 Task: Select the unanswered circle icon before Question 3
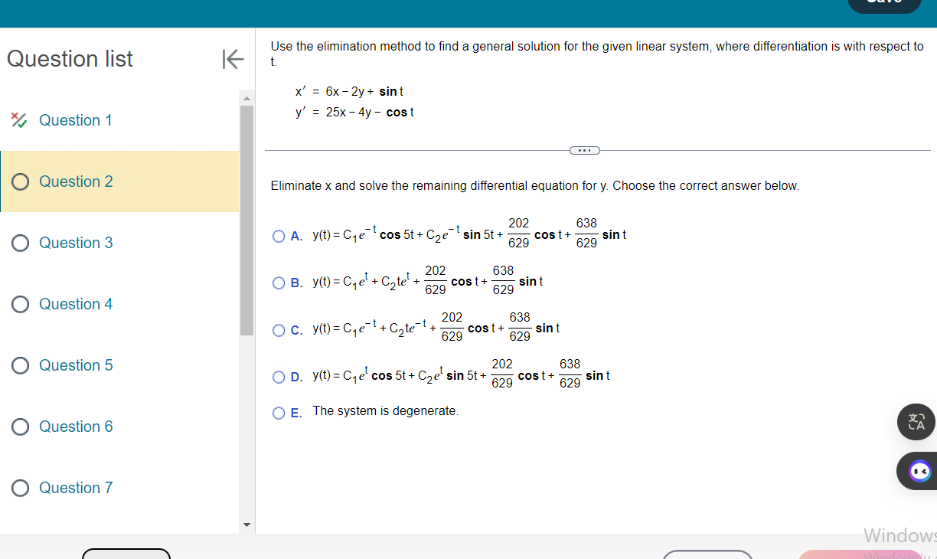[x=19, y=243]
